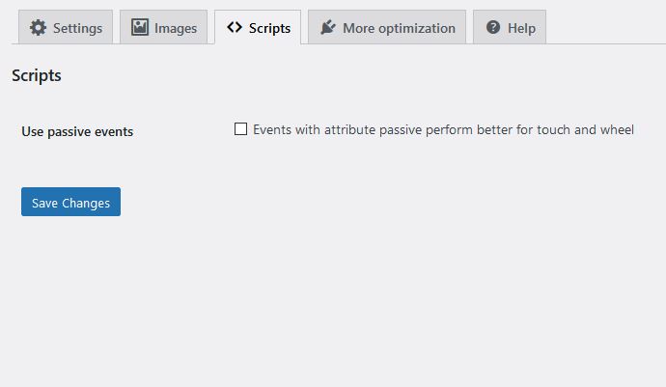Click the plug icon on More optimization tab
Viewport: 666px width, 387px height.
(328, 27)
